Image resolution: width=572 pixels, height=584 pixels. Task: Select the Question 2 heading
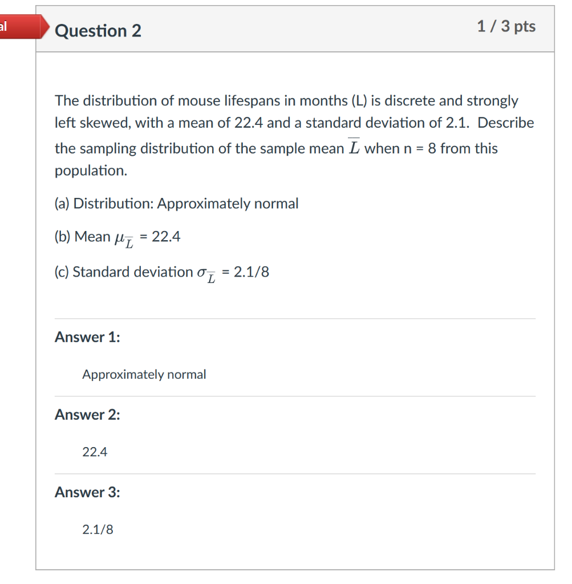(98, 31)
